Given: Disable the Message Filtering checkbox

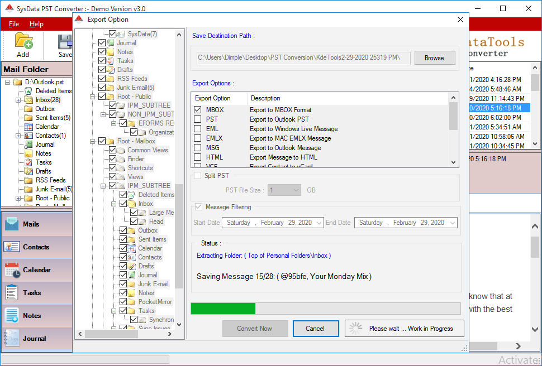Looking at the screenshot, I should pos(198,207).
